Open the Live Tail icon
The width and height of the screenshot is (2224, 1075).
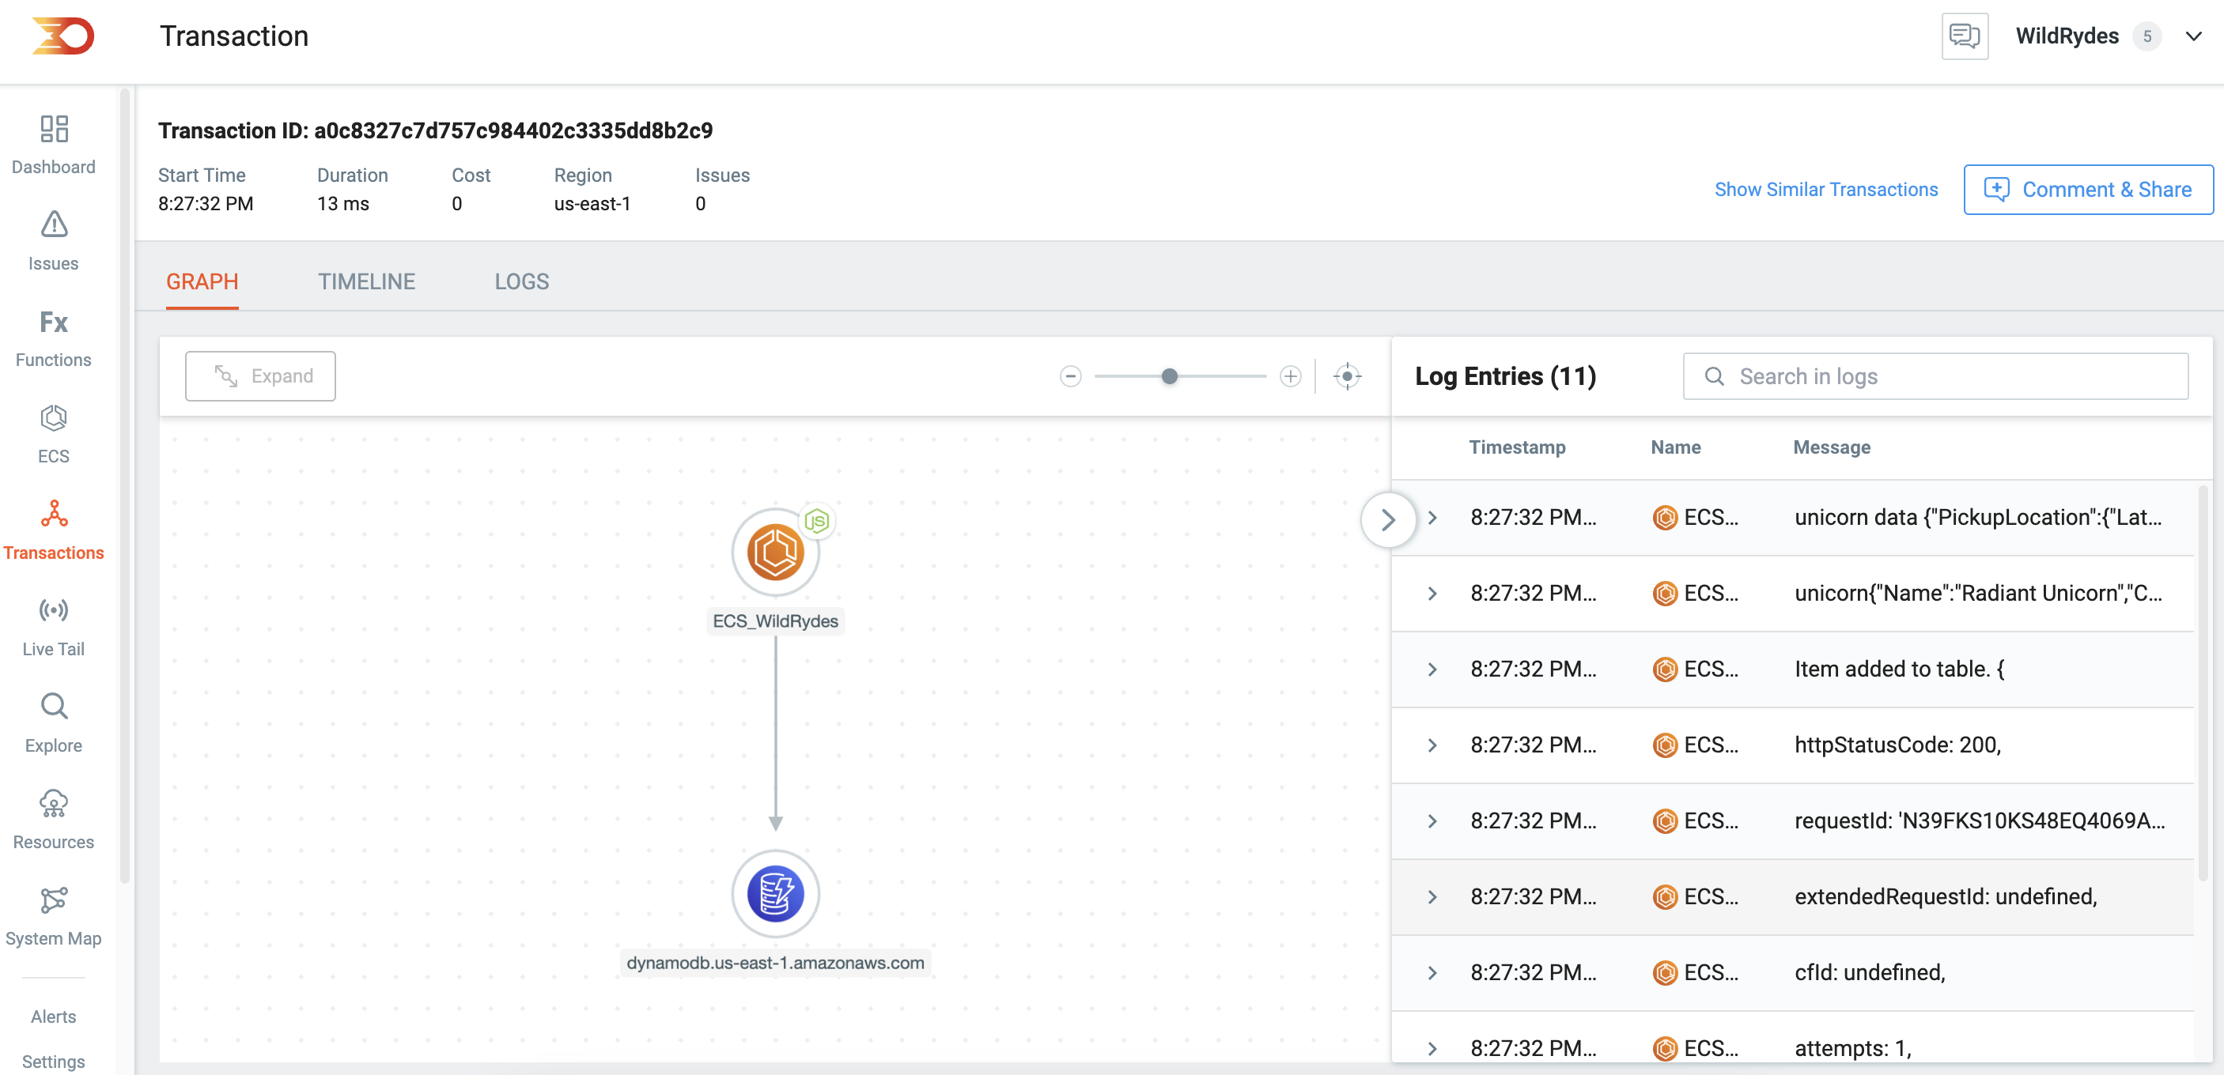pyautogui.click(x=54, y=611)
